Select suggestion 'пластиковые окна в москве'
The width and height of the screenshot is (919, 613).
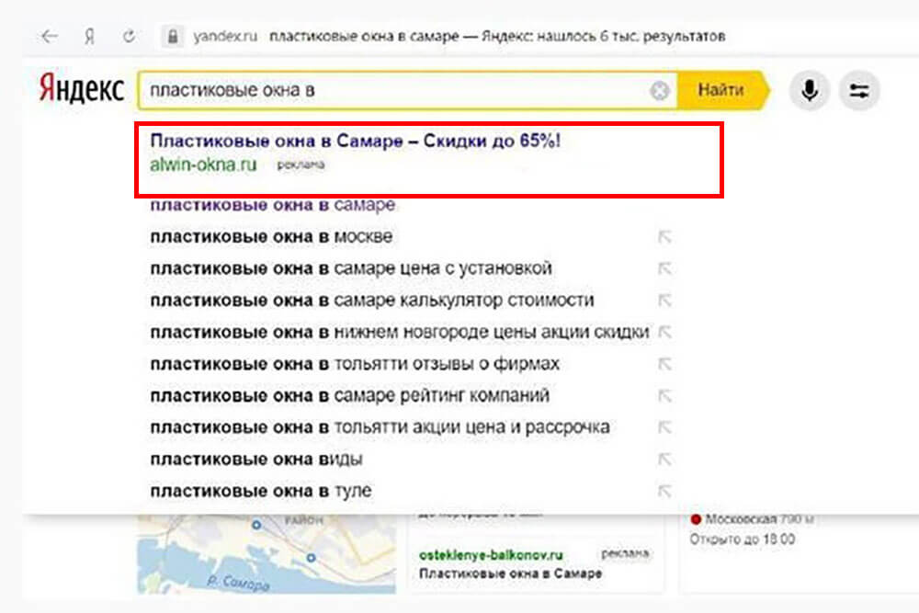pyautogui.click(x=271, y=237)
